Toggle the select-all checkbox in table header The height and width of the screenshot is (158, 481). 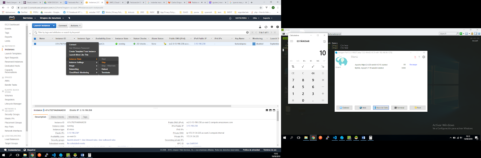[x=35, y=38]
